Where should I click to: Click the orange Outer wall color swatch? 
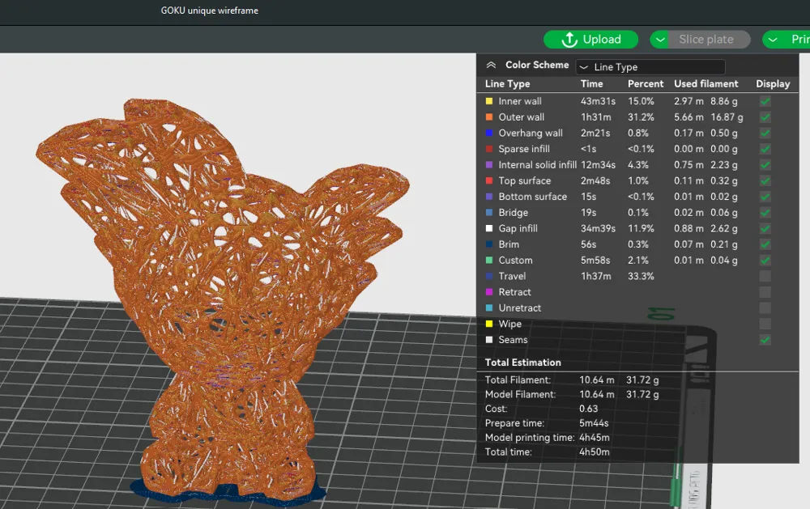[489, 117]
